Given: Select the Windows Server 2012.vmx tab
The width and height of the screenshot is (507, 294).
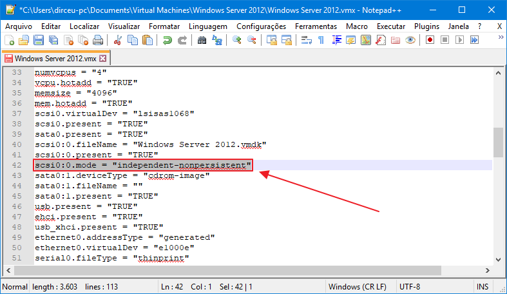Looking at the screenshot, I should (55, 59).
